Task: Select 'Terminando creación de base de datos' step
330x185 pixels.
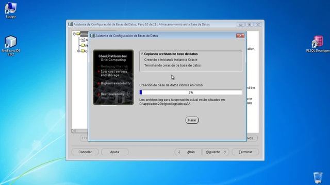Action: point(172,65)
